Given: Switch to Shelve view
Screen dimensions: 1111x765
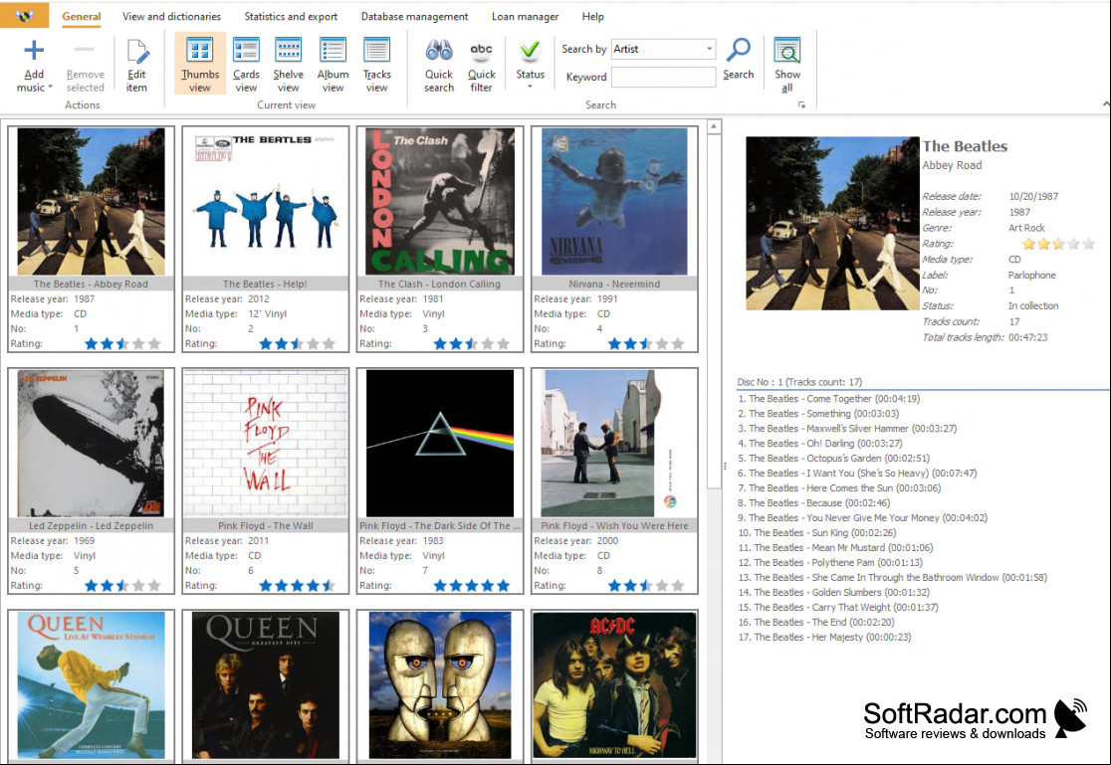Looking at the screenshot, I should point(289,64).
